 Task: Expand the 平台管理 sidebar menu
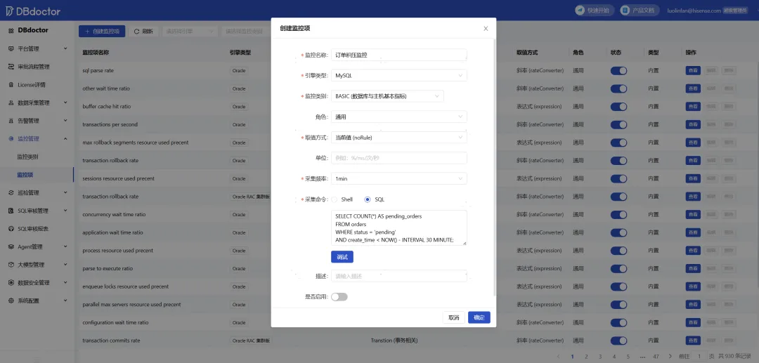point(38,49)
